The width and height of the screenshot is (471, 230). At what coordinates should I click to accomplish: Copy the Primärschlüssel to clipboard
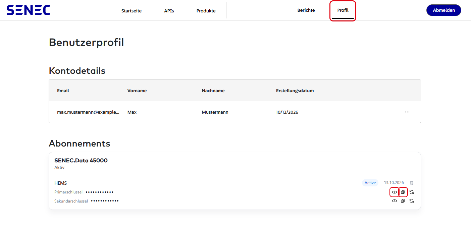(x=403, y=192)
